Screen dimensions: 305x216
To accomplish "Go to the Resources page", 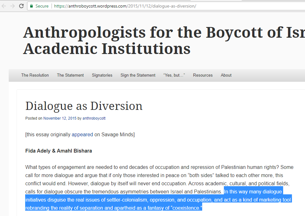I will (202, 75).
